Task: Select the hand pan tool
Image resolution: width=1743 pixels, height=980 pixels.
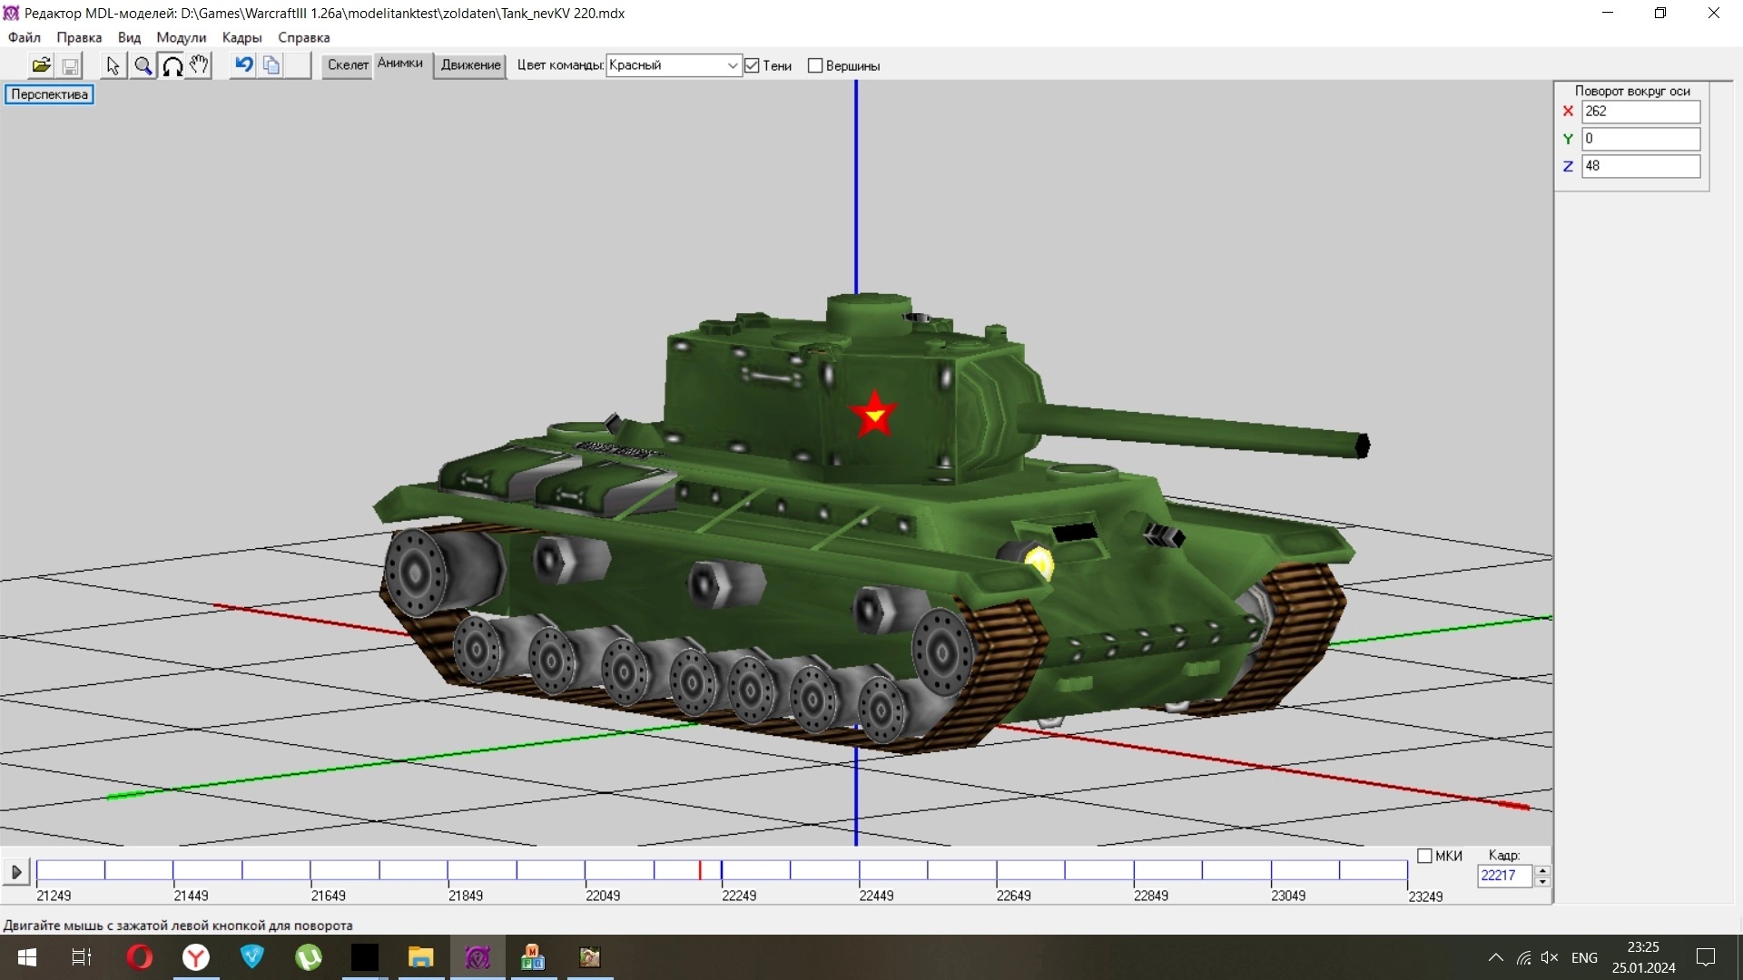Action: coord(199,65)
